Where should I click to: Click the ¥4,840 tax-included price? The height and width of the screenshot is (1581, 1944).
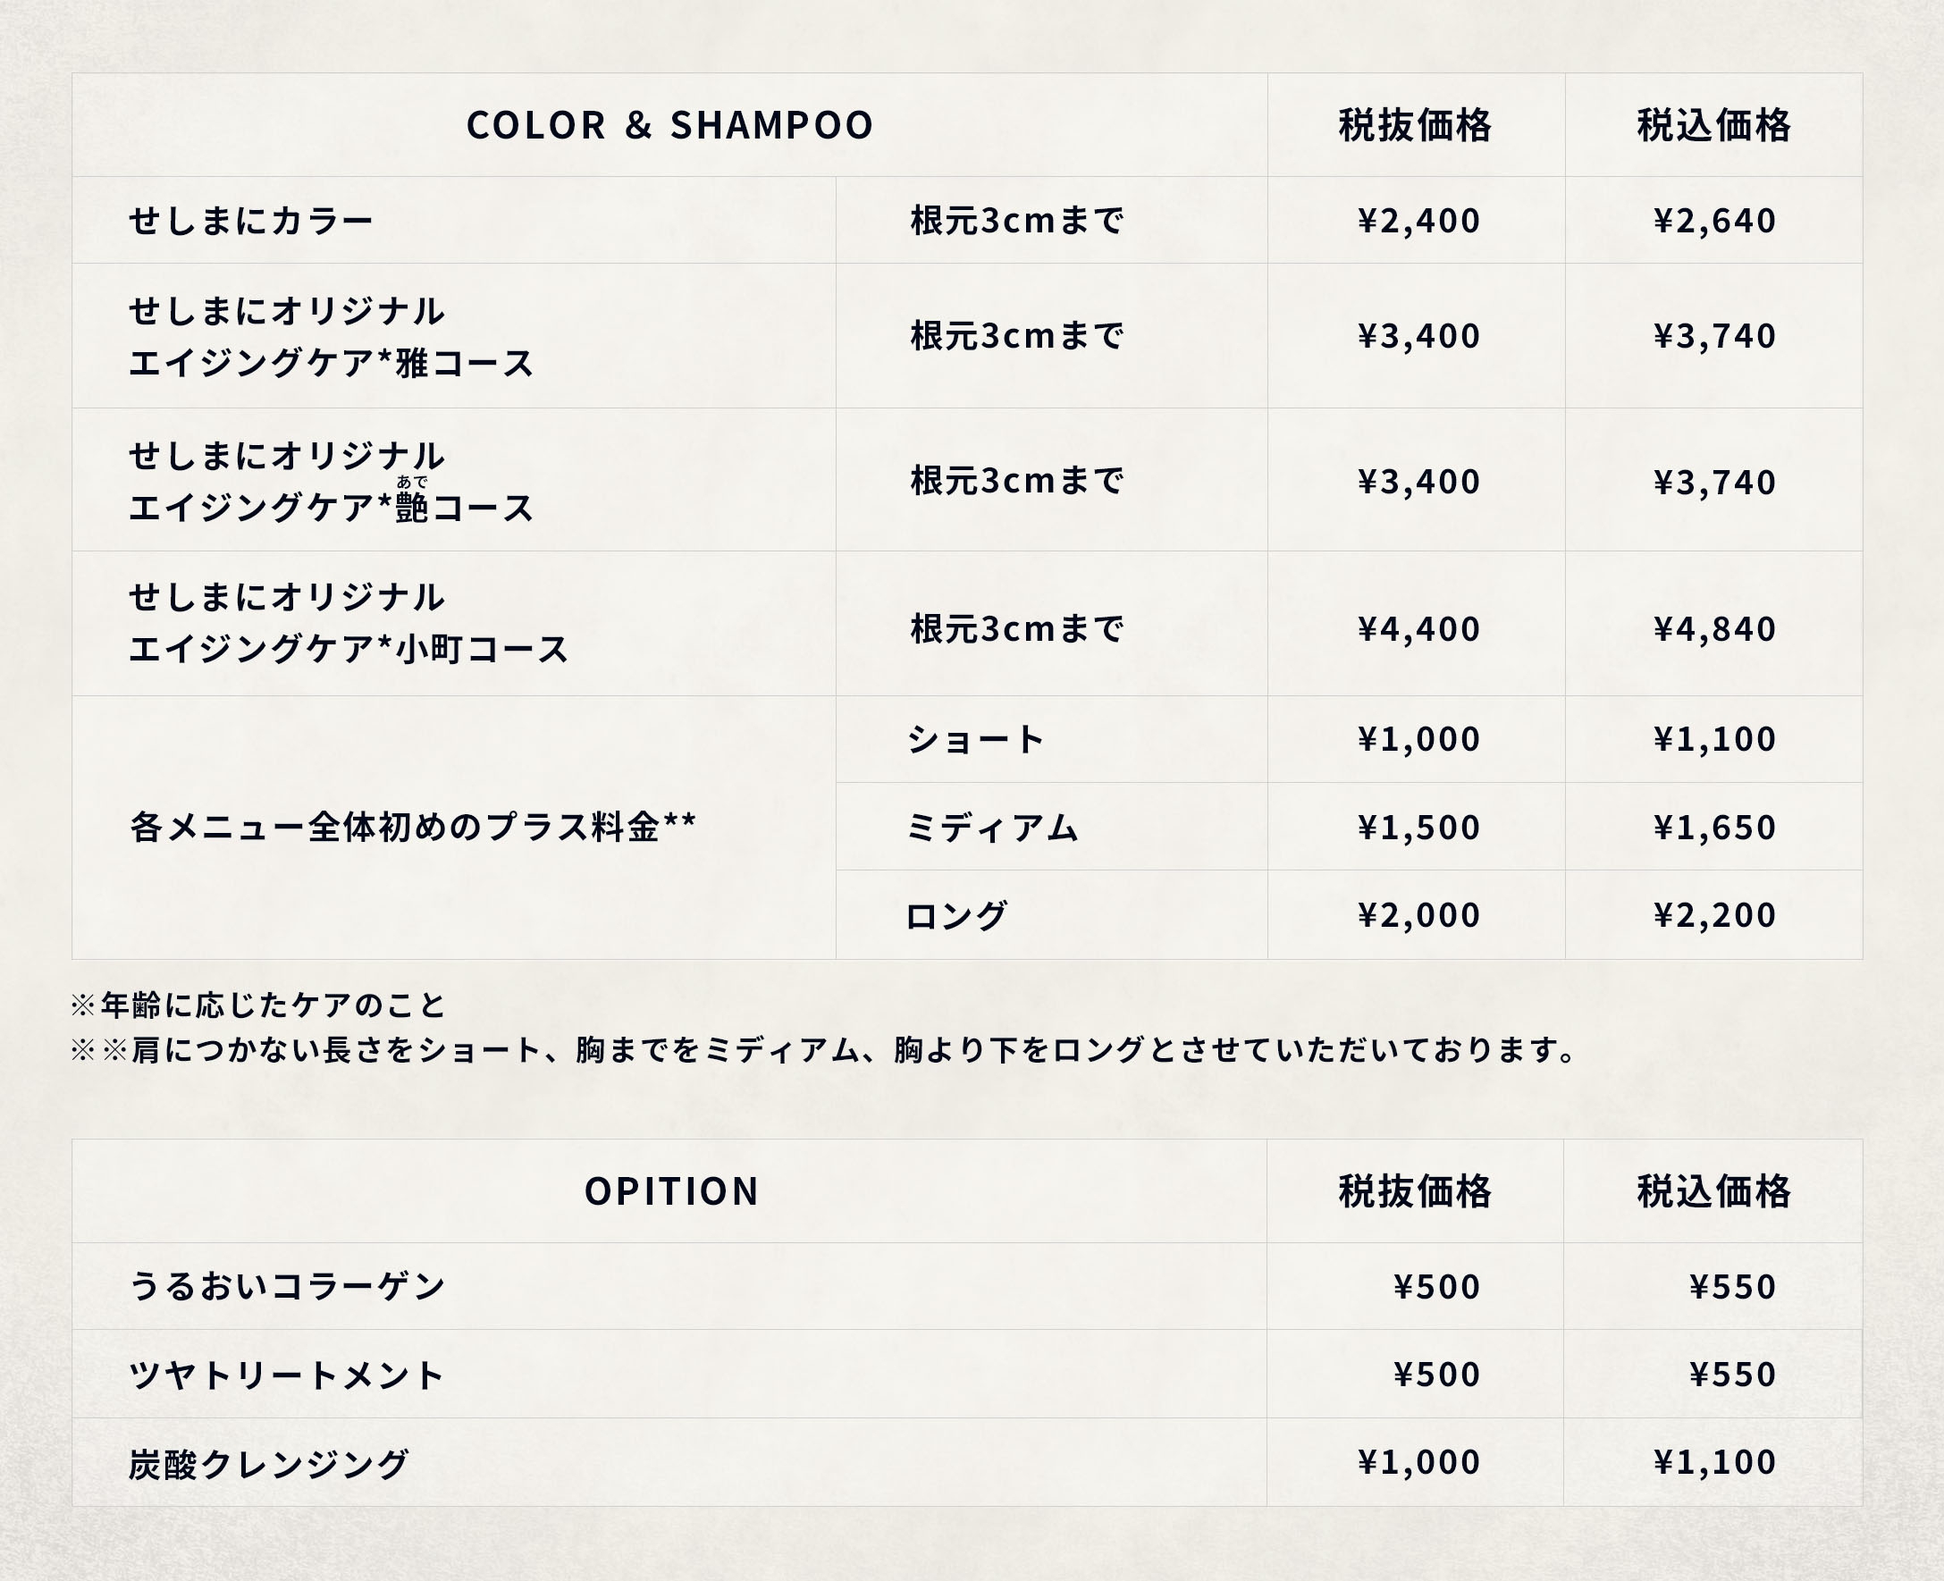pyautogui.click(x=1714, y=628)
